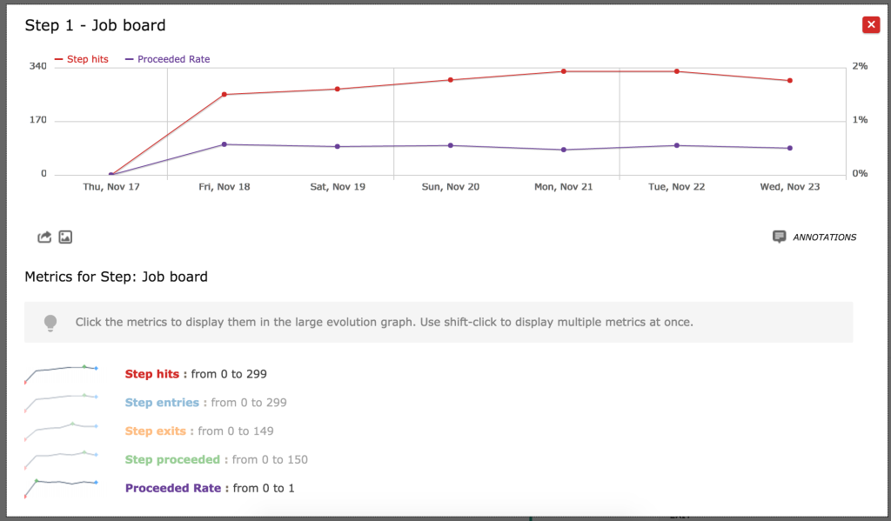The image size is (891, 521).
Task: Close the Step 1 Job board dialog
Action: pos(871,24)
